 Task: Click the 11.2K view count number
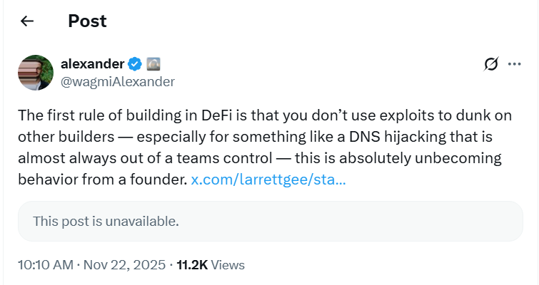pyautogui.click(x=192, y=265)
